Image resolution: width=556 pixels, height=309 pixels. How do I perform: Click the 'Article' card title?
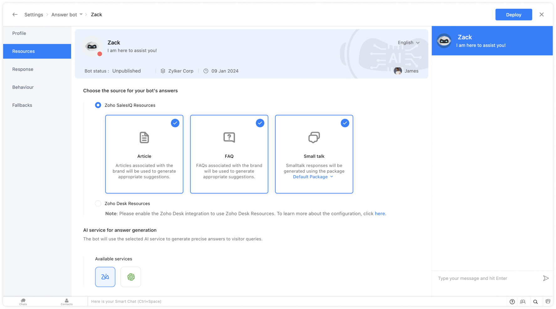pyautogui.click(x=144, y=156)
